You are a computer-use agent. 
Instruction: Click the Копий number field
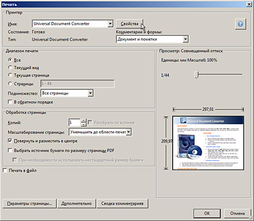[x=74, y=122]
